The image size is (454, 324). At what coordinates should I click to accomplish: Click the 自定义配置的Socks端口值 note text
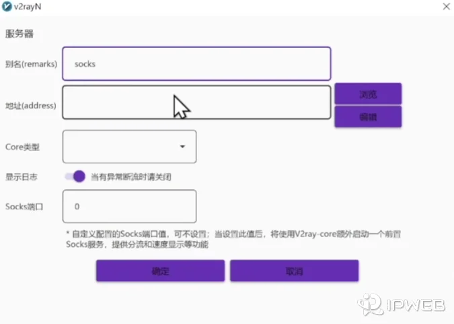tap(233, 239)
